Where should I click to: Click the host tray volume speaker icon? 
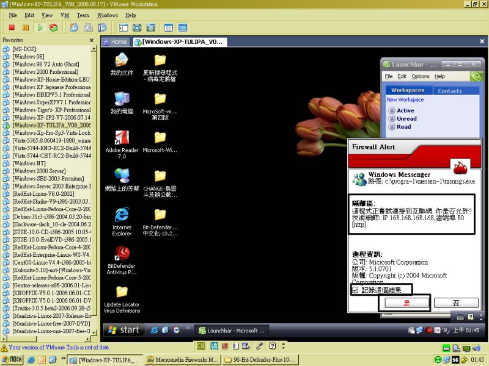click(476, 348)
